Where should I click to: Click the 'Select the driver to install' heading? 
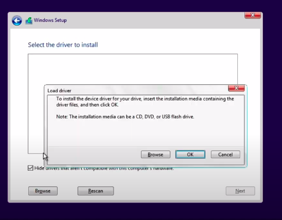pyautogui.click(x=63, y=45)
